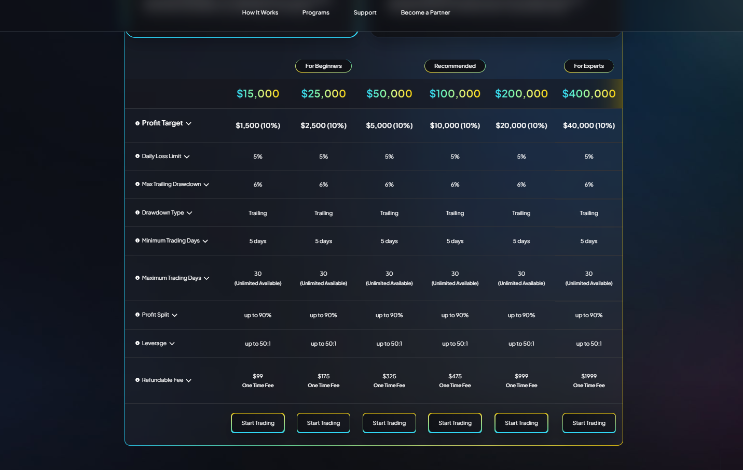Image resolution: width=743 pixels, height=470 pixels.
Task: Expand the Minimum Trading Days chevron
Action: pos(205,241)
